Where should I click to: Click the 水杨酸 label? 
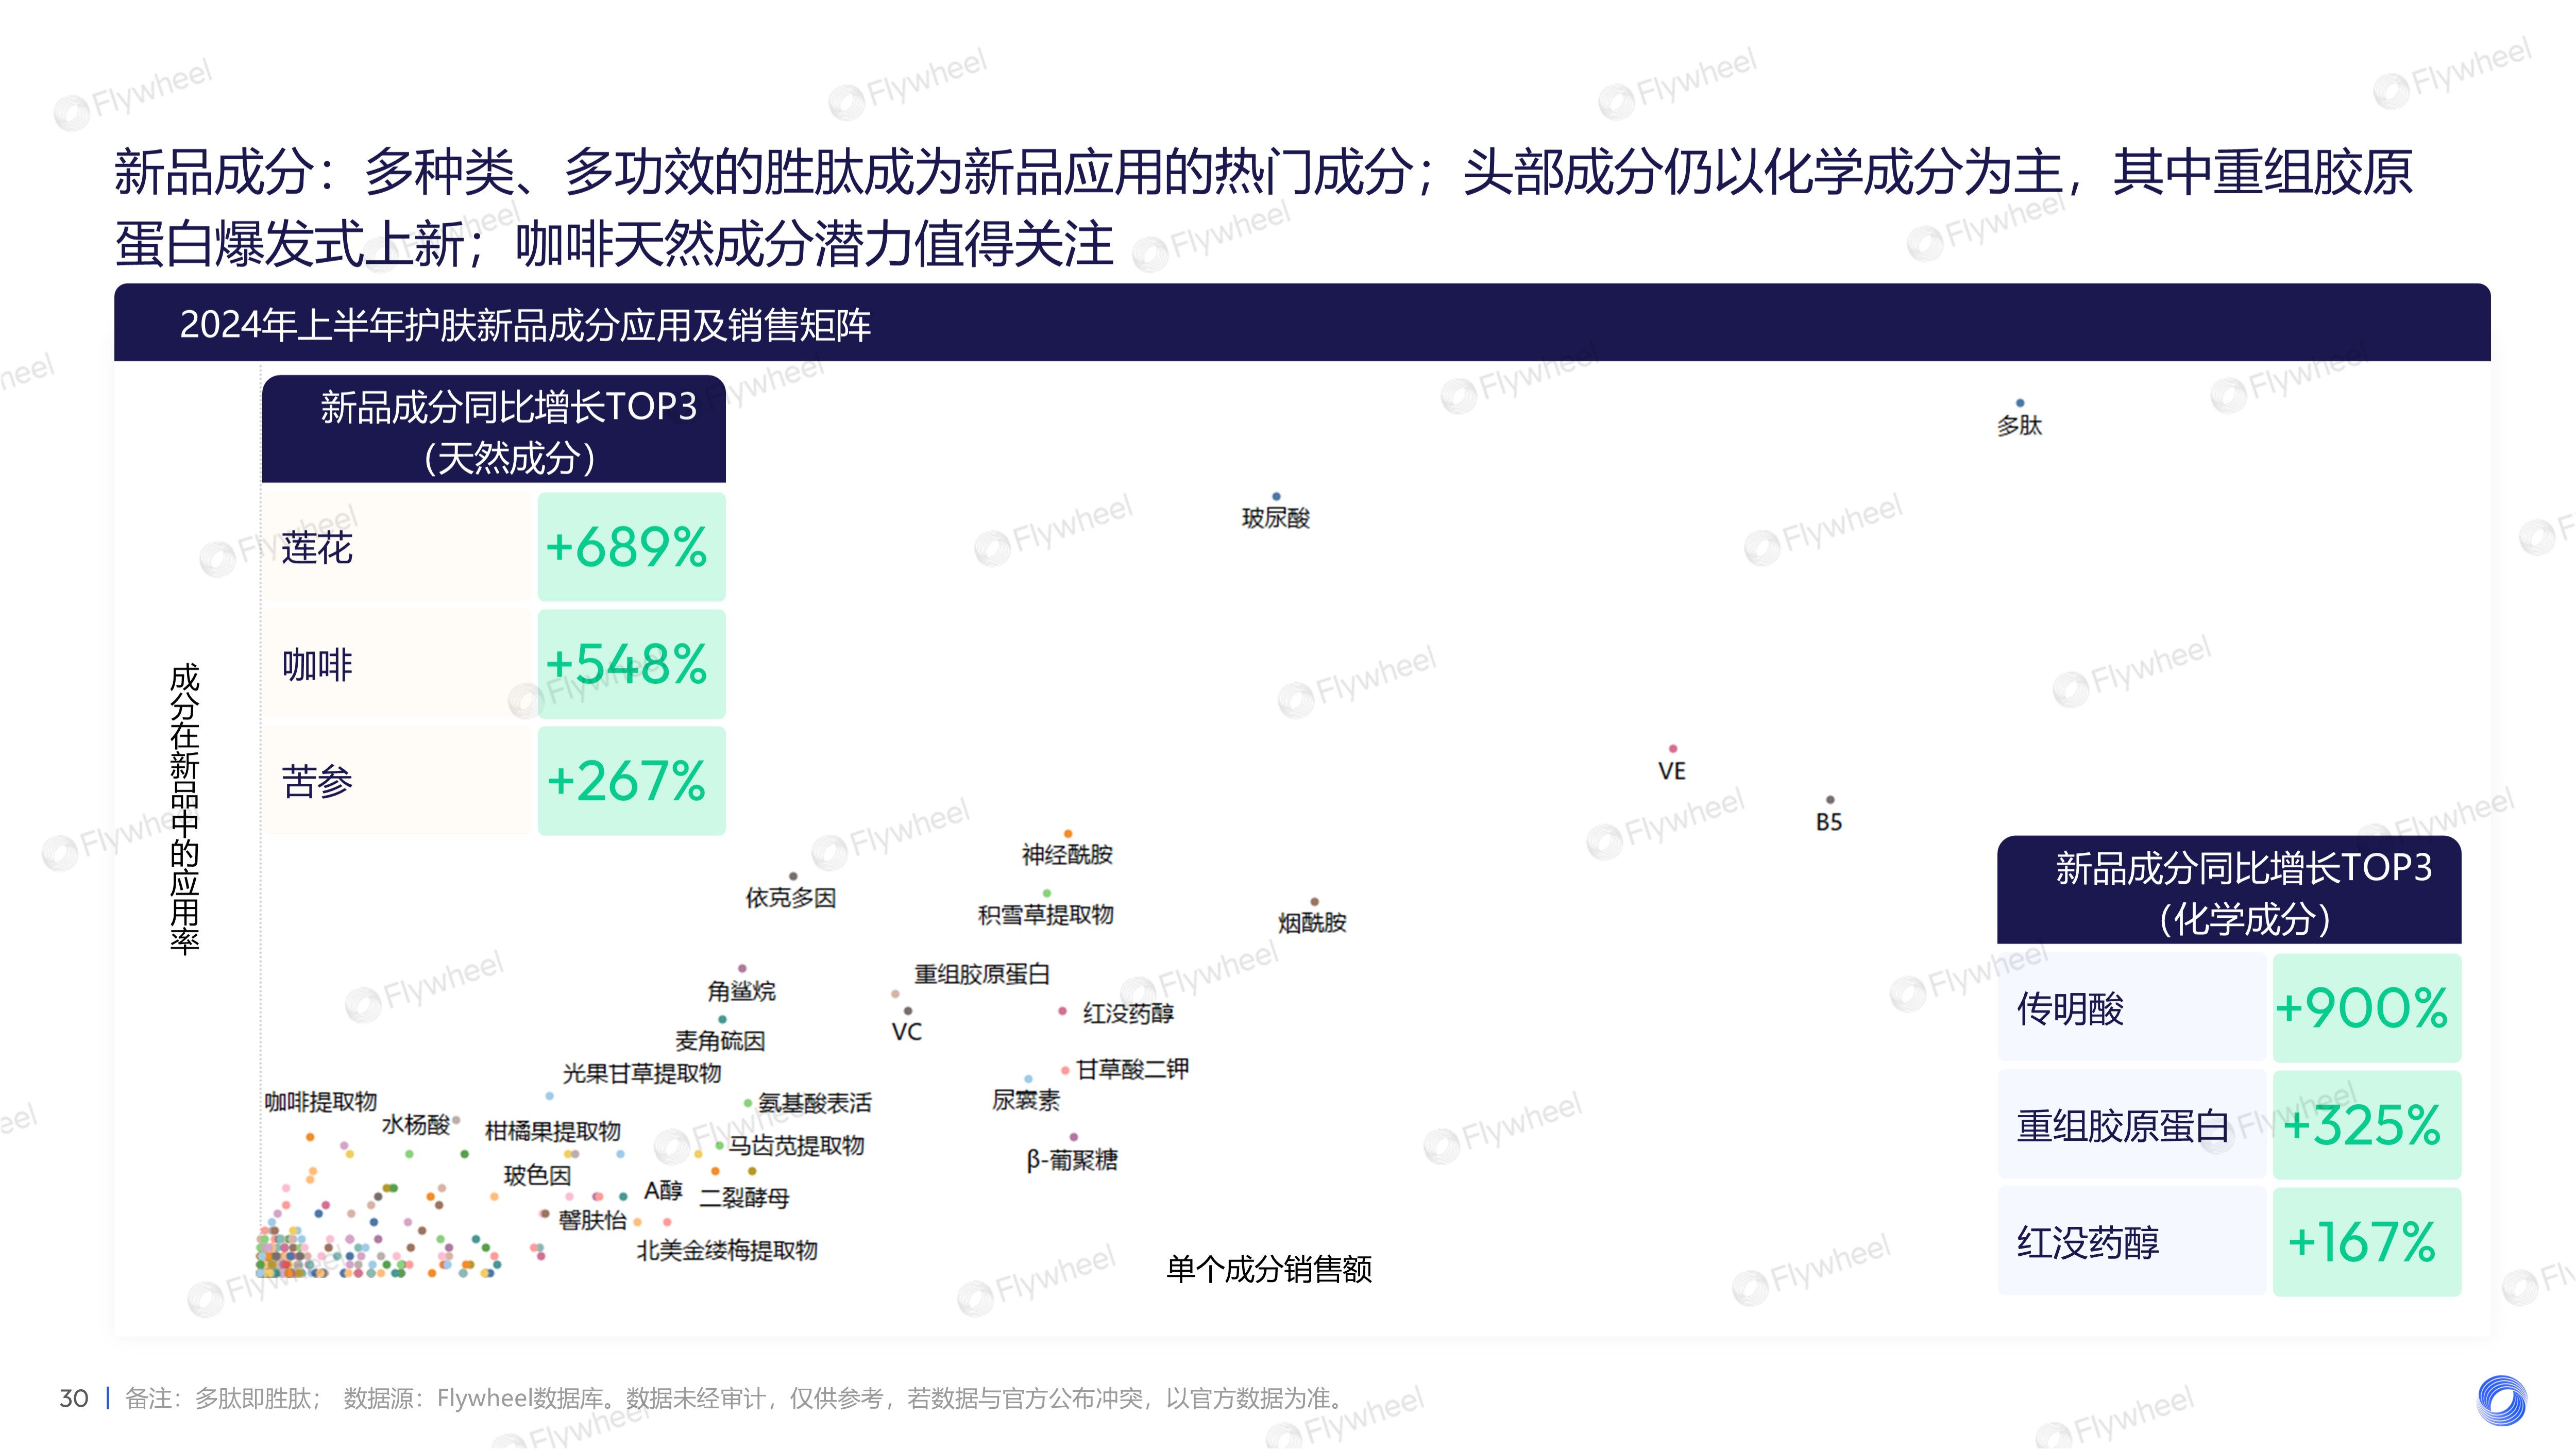pos(415,1124)
